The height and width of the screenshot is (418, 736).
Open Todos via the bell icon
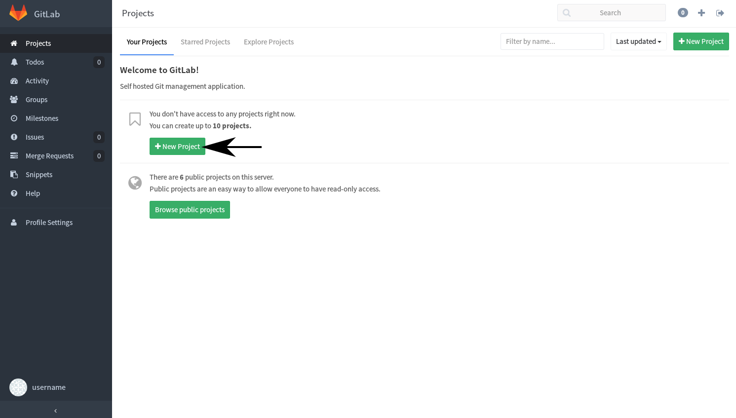14,62
